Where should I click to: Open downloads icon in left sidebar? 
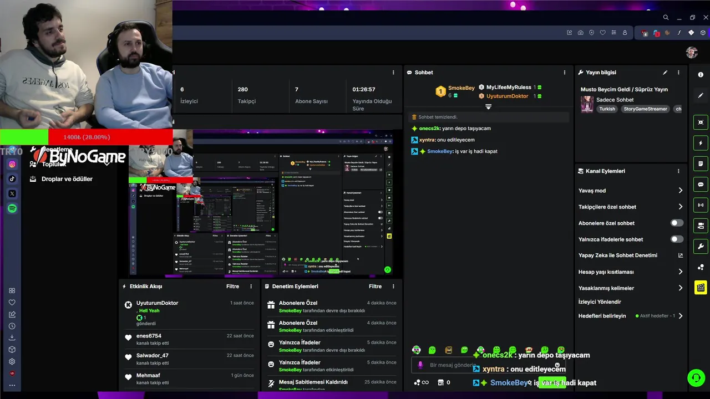12,337
